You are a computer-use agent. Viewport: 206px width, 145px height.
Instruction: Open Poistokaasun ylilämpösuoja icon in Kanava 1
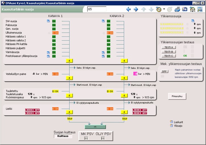click(48, 56)
